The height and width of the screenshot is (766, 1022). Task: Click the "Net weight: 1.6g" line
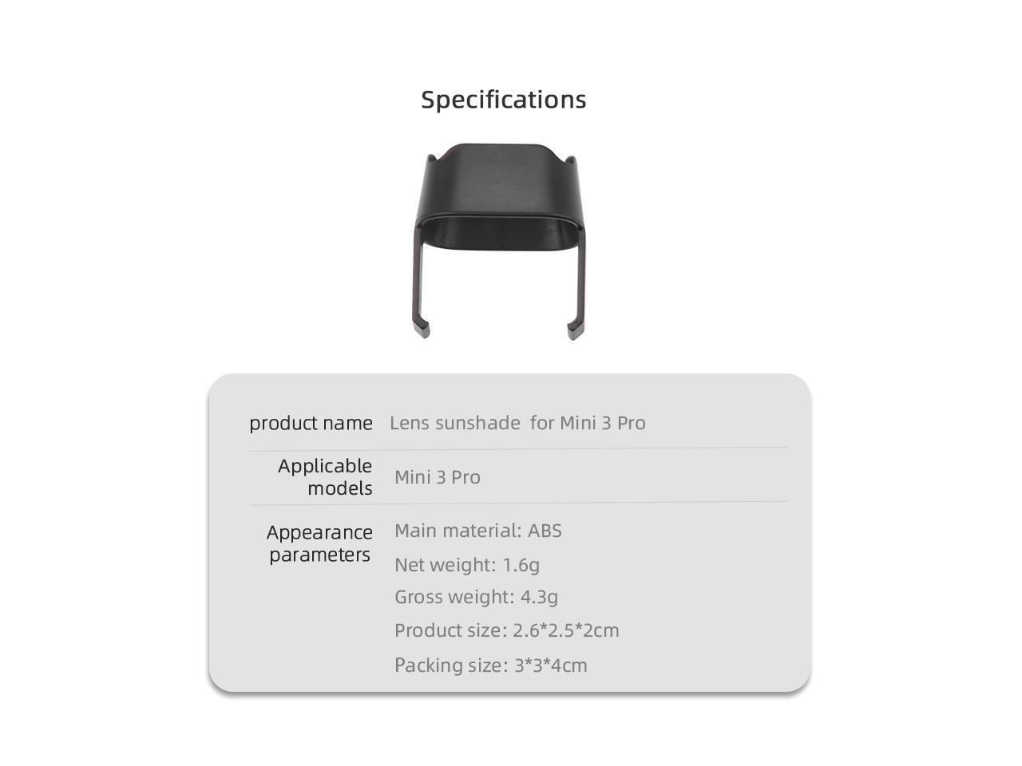466,565
